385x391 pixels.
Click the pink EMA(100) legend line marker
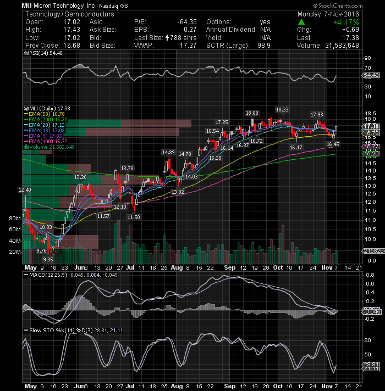click(x=26, y=141)
